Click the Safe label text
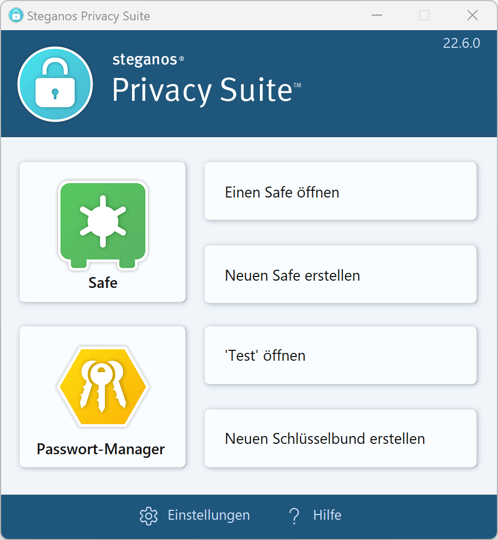This screenshot has height=540, width=498. 102,283
